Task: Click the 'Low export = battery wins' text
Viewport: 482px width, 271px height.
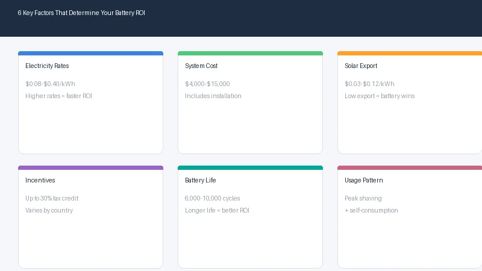Action: (x=380, y=96)
